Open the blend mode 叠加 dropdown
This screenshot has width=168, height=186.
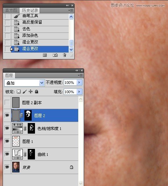tap(42, 83)
